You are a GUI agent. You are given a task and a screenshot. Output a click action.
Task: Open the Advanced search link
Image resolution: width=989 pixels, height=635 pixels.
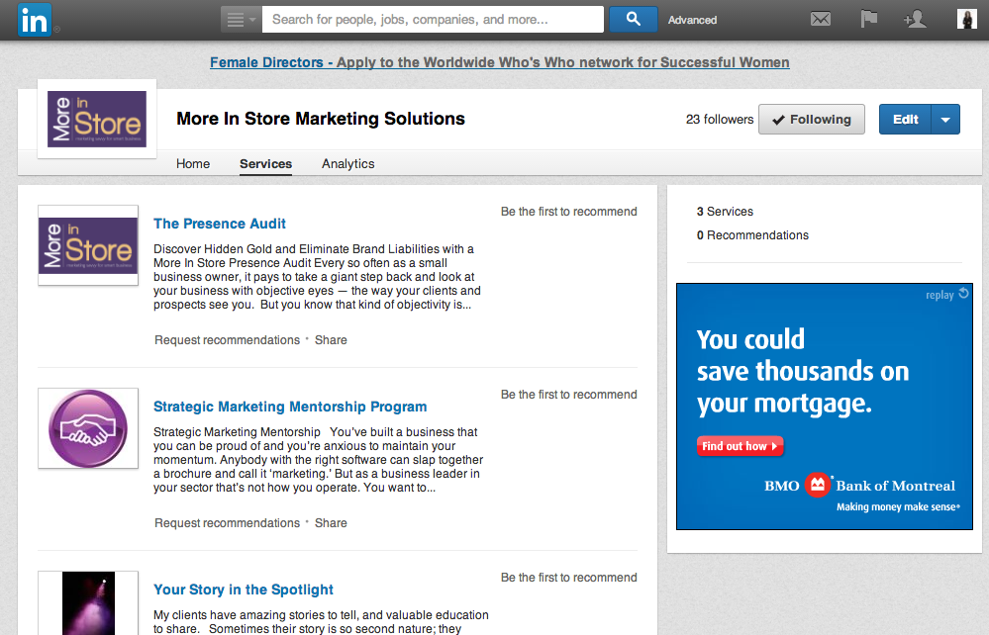coord(692,20)
